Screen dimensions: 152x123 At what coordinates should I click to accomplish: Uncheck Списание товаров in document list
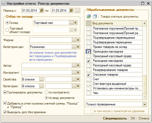(x=88, y=75)
